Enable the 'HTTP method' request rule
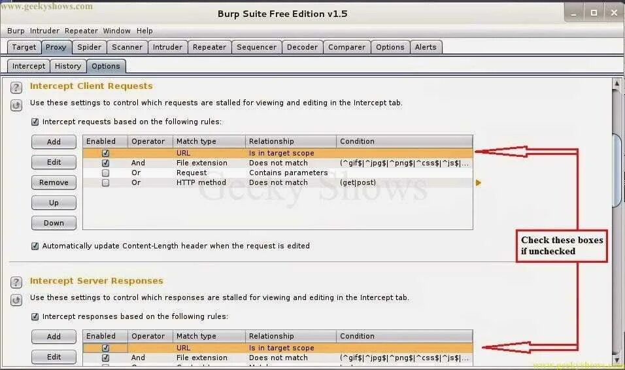This screenshot has height=370, width=625. click(105, 182)
